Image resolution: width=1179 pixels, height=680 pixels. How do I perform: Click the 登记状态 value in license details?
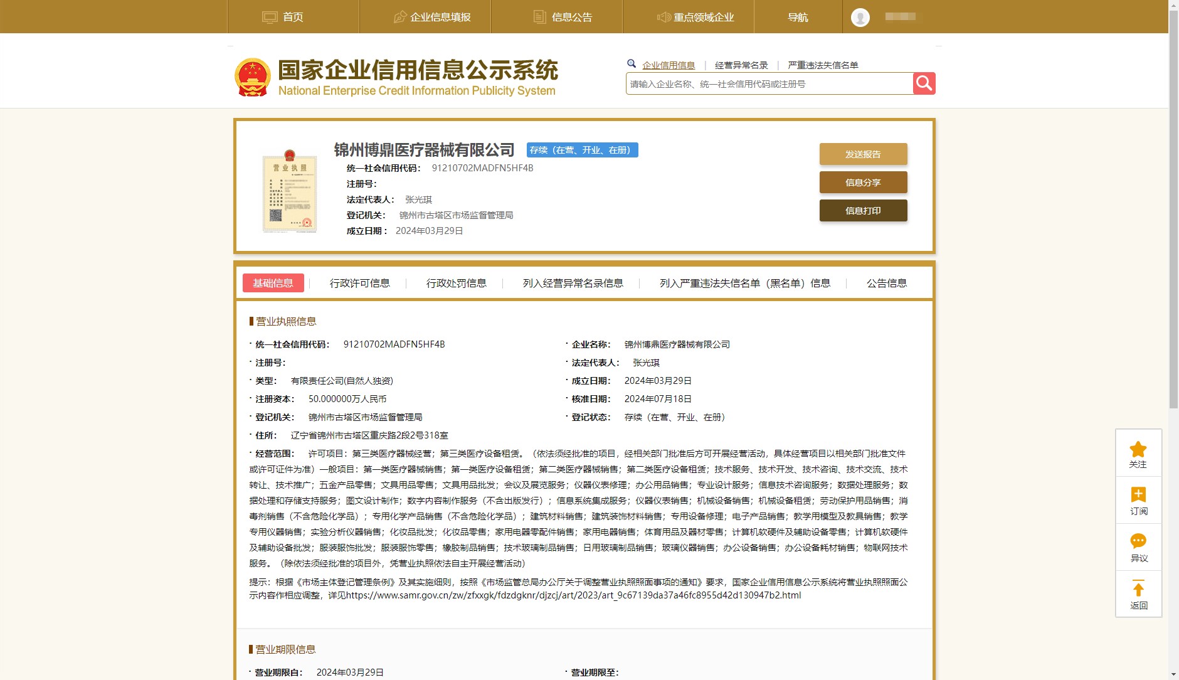[x=675, y=417]
